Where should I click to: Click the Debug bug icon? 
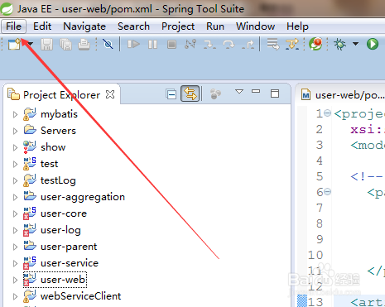339,44
